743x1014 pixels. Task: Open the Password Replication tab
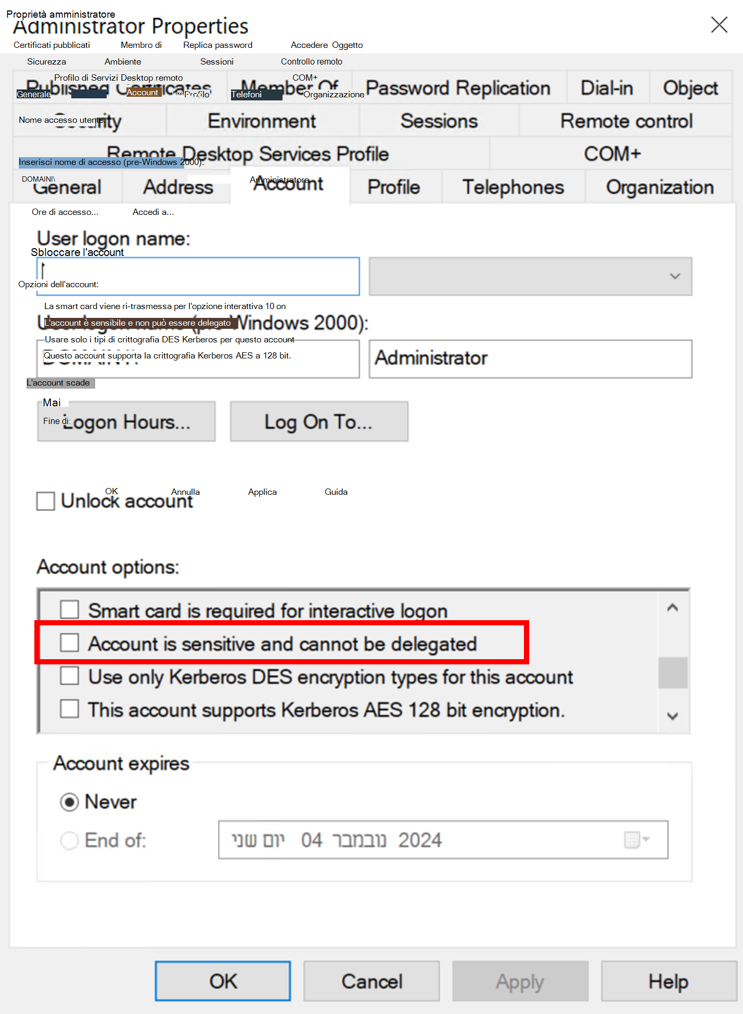tap(458, 87)
